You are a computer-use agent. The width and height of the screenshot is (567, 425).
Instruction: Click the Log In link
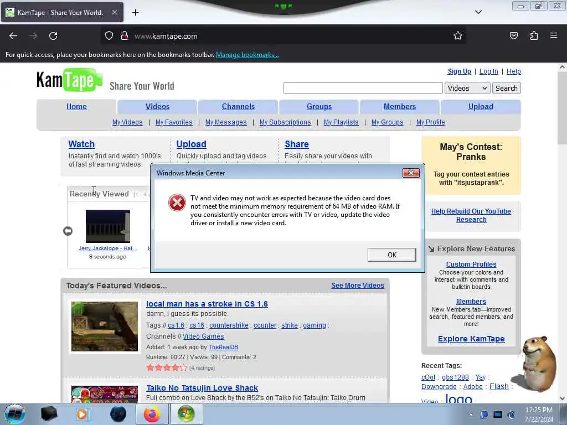point(488,71)
